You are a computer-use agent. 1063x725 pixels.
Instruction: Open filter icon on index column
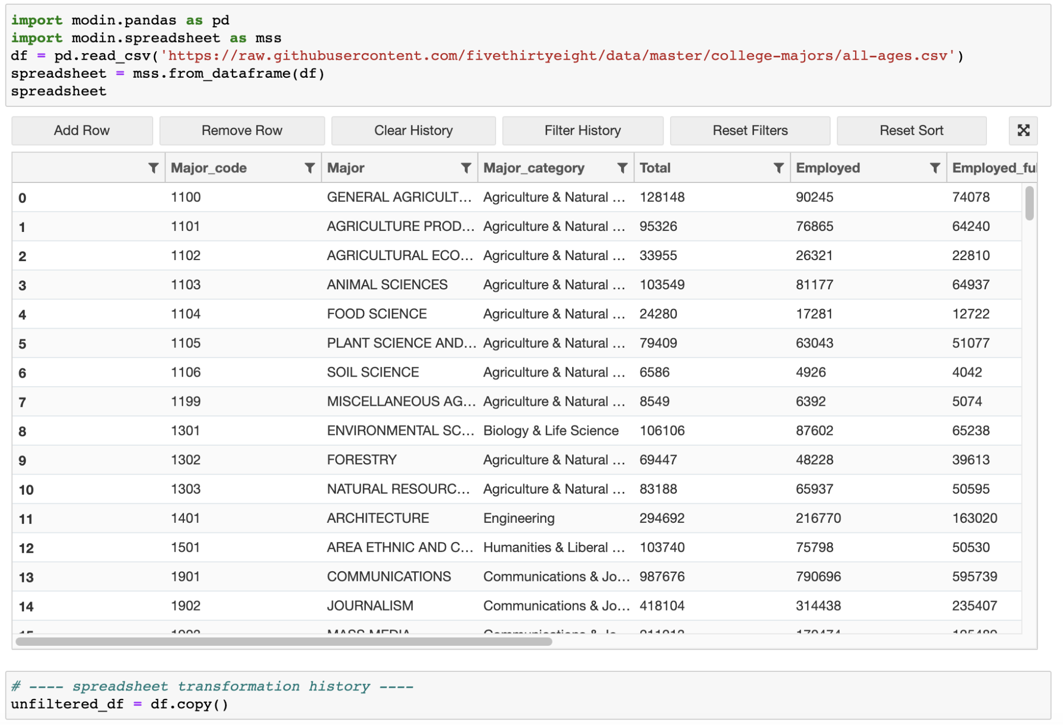click(153, 168)
